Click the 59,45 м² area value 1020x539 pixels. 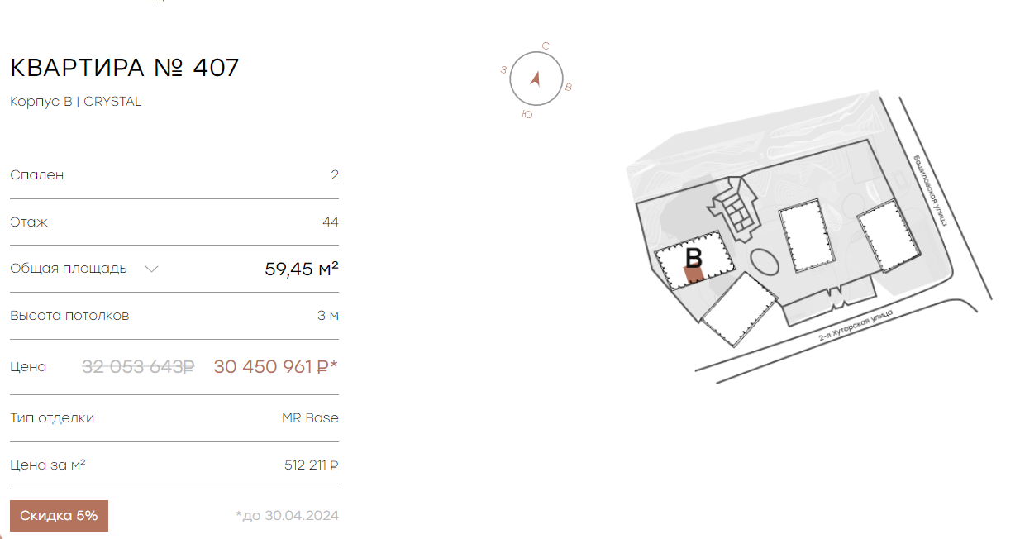coord(302,269)
